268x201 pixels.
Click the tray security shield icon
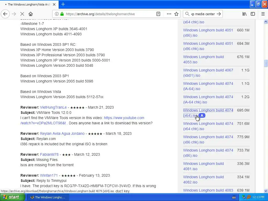244,197
